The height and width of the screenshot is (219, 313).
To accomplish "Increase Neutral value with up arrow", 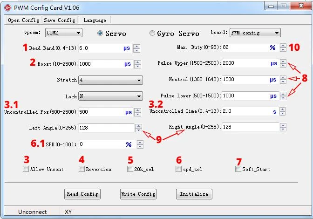I will click(283, 77).
